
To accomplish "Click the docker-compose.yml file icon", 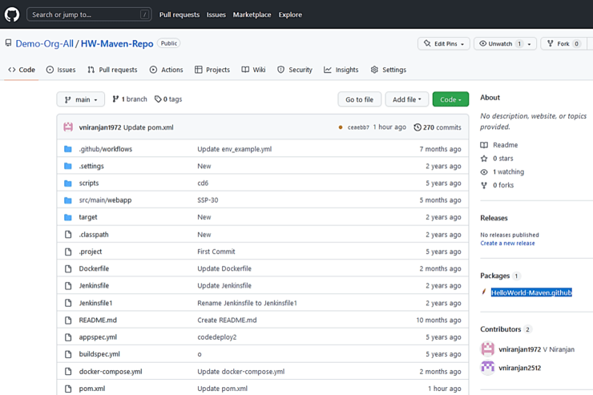I will tap(68, 372).
